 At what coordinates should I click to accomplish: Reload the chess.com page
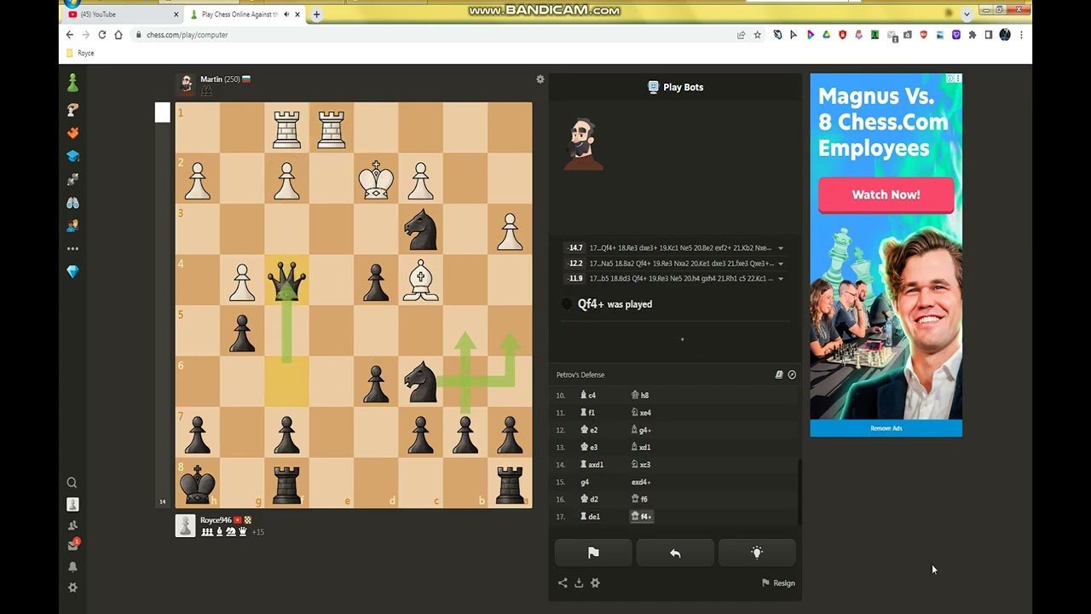click(x=102, y=35)
